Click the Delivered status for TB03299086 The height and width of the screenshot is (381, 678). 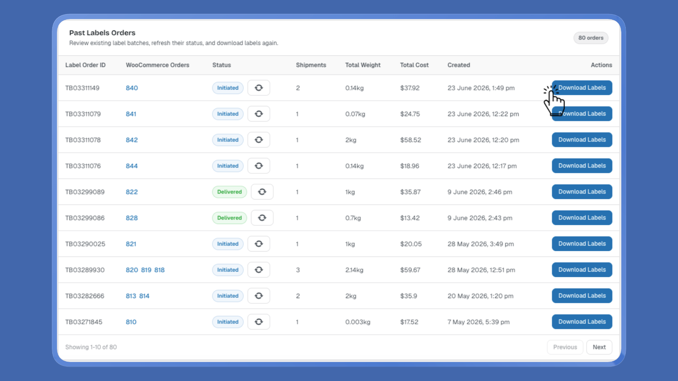point(230,218)
